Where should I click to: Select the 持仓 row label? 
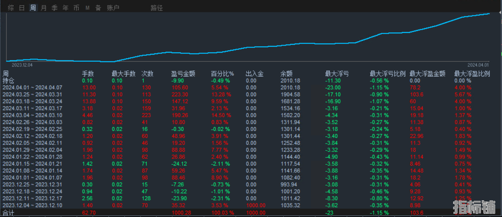click(8, 80)
